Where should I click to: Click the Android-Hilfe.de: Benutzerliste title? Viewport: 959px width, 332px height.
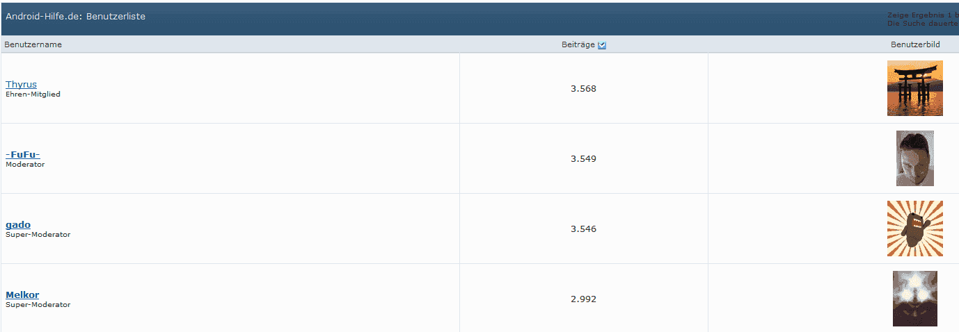pos(76,16)
